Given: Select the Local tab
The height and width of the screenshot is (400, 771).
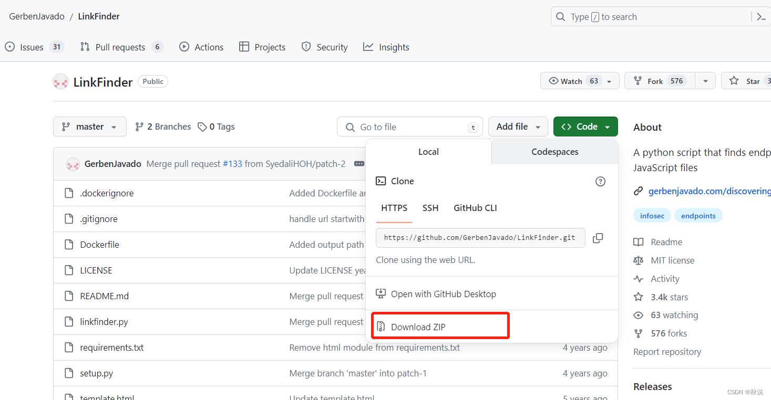Looking at the screenshot, I should coord(428,152).
